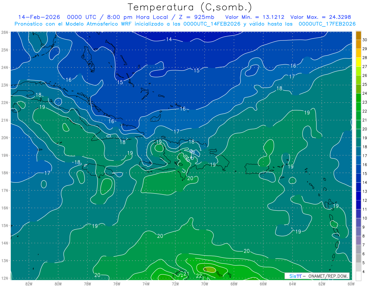Click the yellow color bar segment between 27 and 28
The width and height of the screenshot is (373, 288).
[x=358, y=62]
